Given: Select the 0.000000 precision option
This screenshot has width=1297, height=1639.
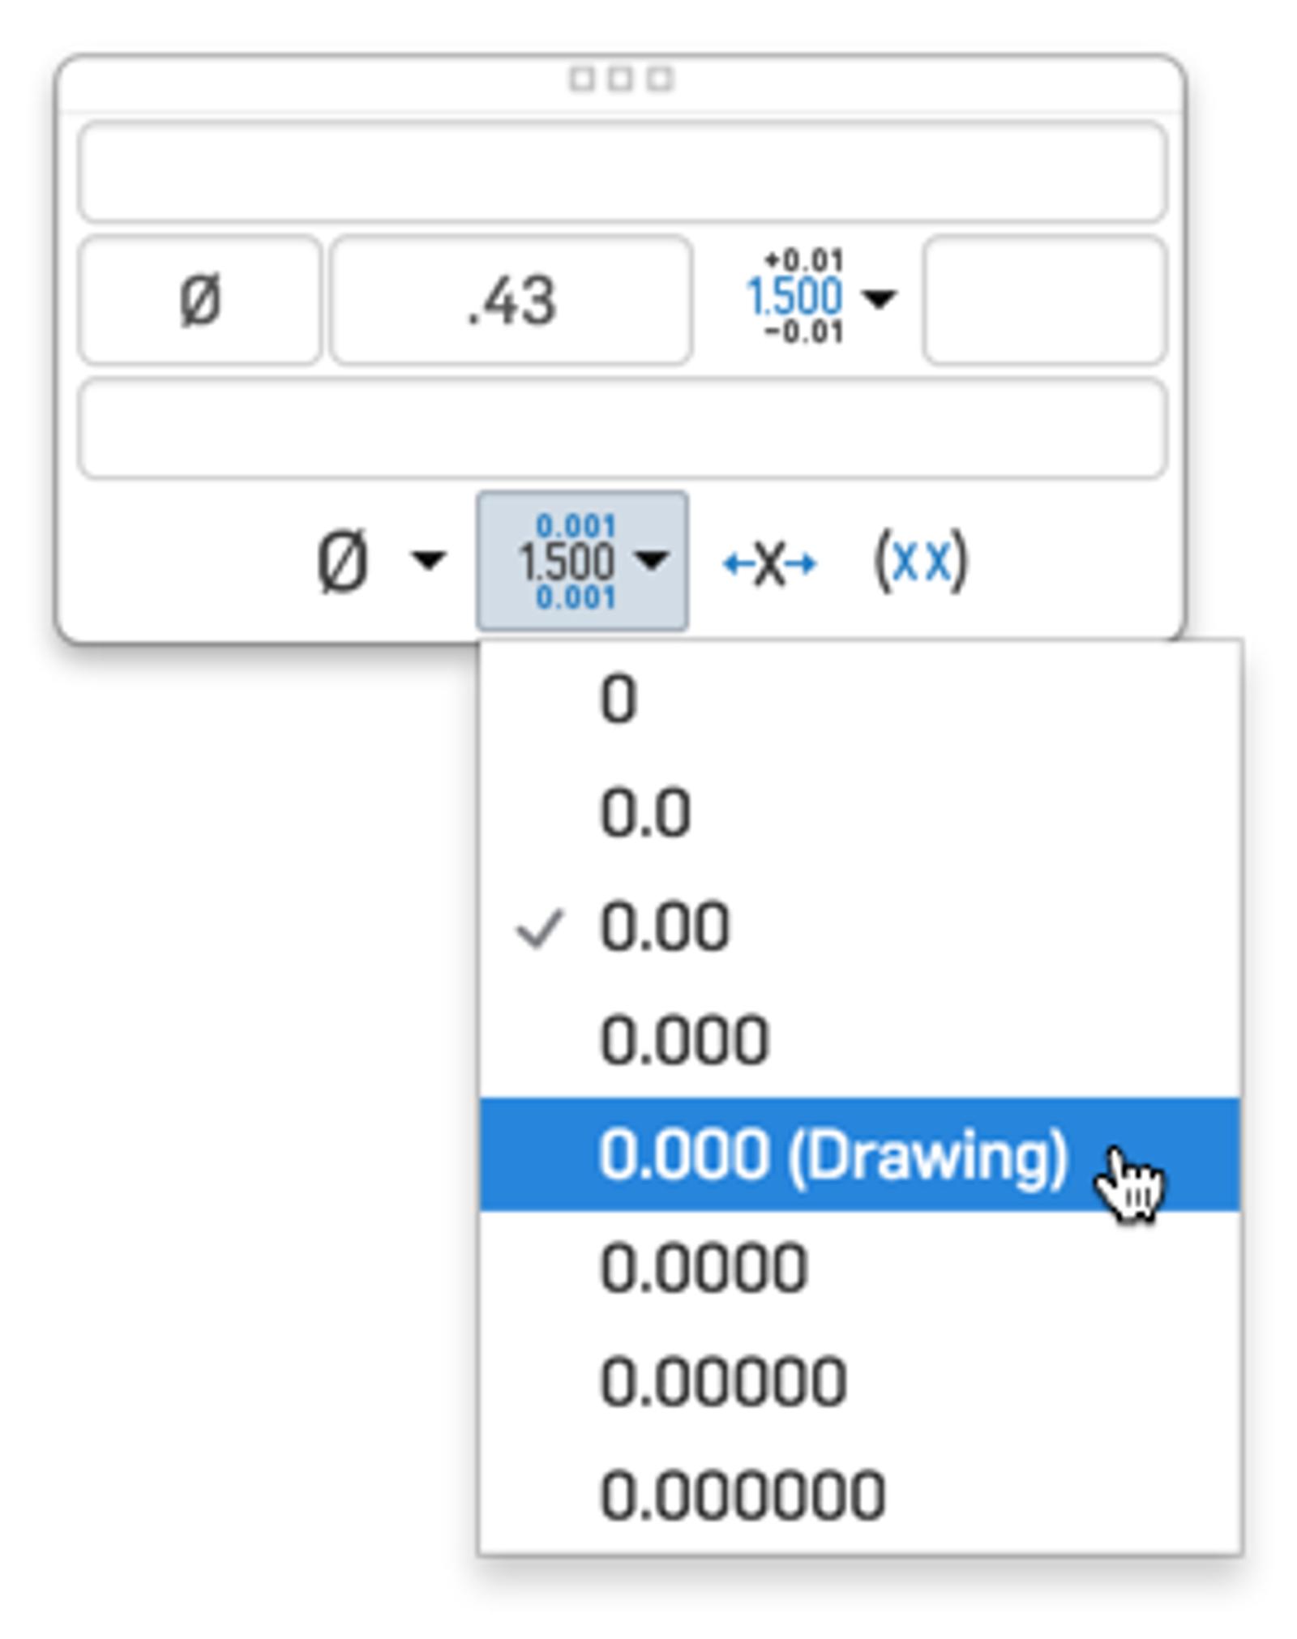Looking at the screenshot, I should 742,1495.
